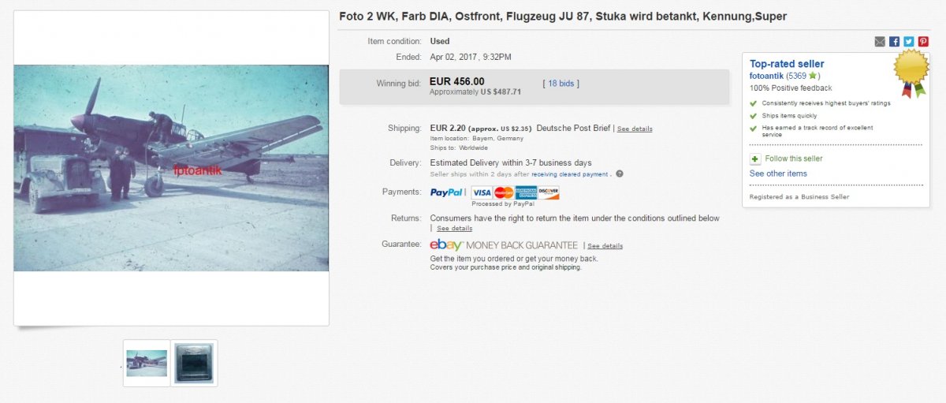Share the listing on Facebook
Screen dimensions: 946x403
coord(894,41)
